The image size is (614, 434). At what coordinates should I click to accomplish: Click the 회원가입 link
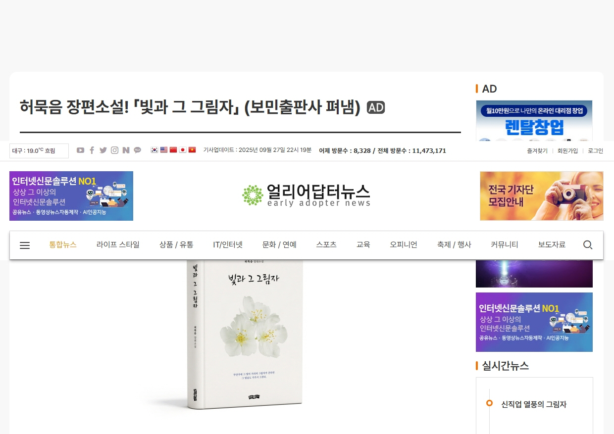[567, 151]
